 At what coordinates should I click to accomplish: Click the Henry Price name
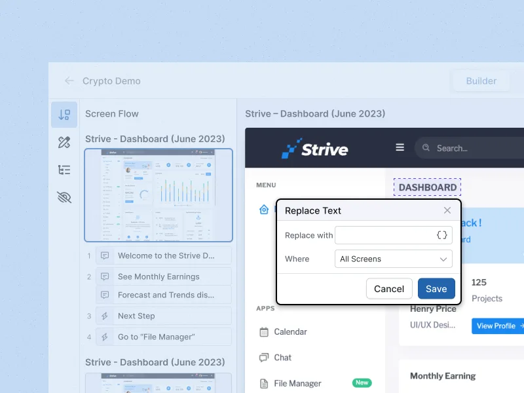pos(433,309)
